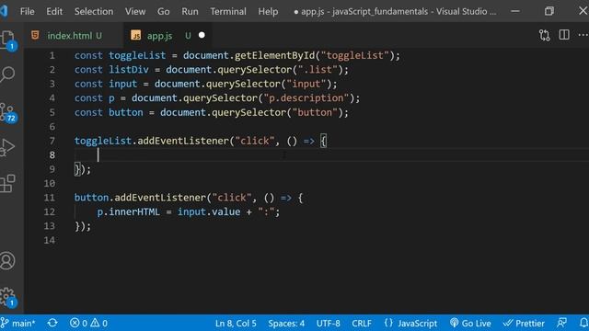Split the editor to the right

point(564,35)
